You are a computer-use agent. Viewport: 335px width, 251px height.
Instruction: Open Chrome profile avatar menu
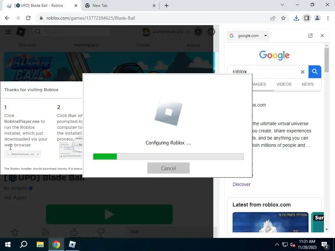coord(317,18)
